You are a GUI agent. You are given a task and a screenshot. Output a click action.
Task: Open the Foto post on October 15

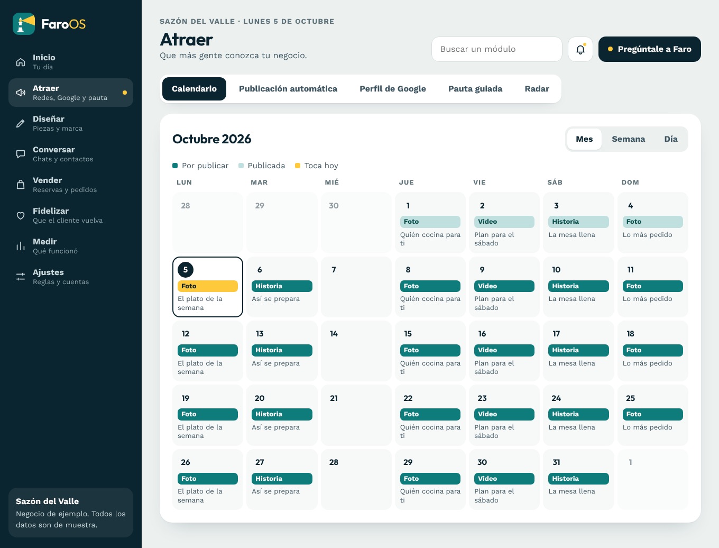430,350
